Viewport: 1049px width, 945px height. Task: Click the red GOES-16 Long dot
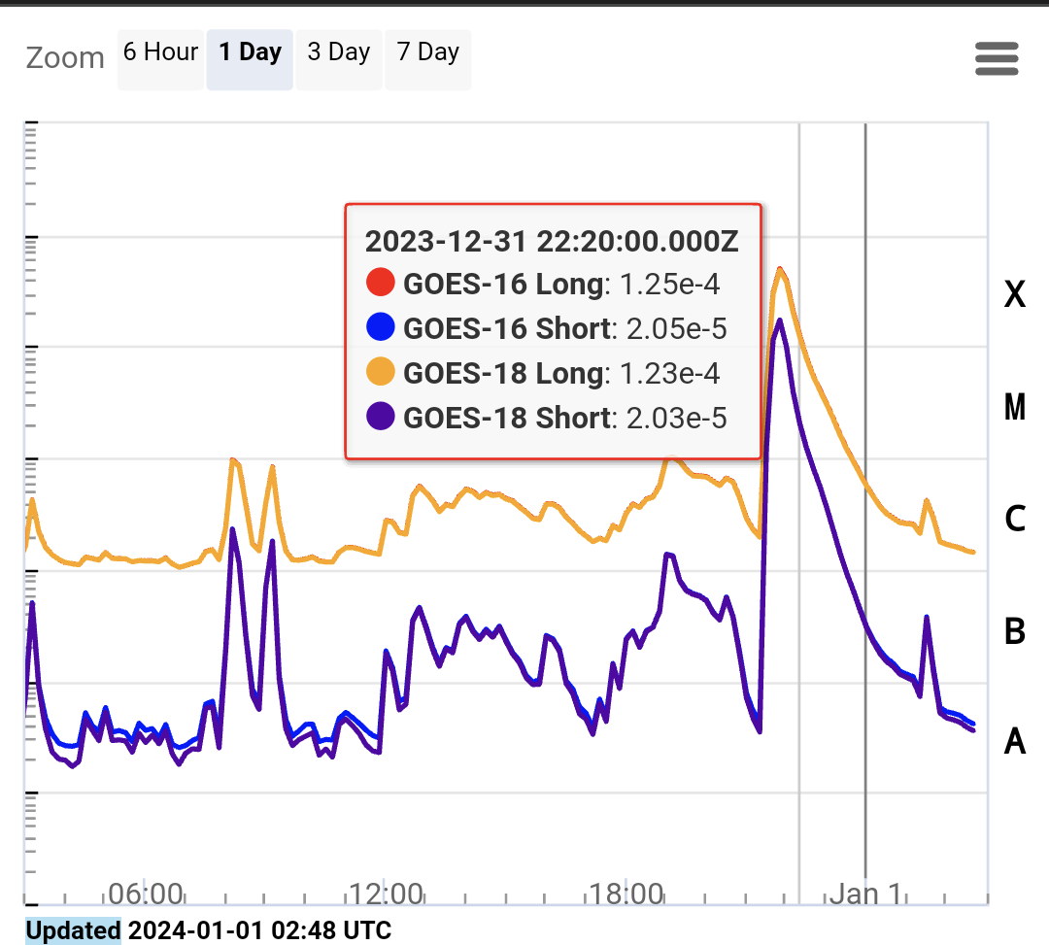381,285
